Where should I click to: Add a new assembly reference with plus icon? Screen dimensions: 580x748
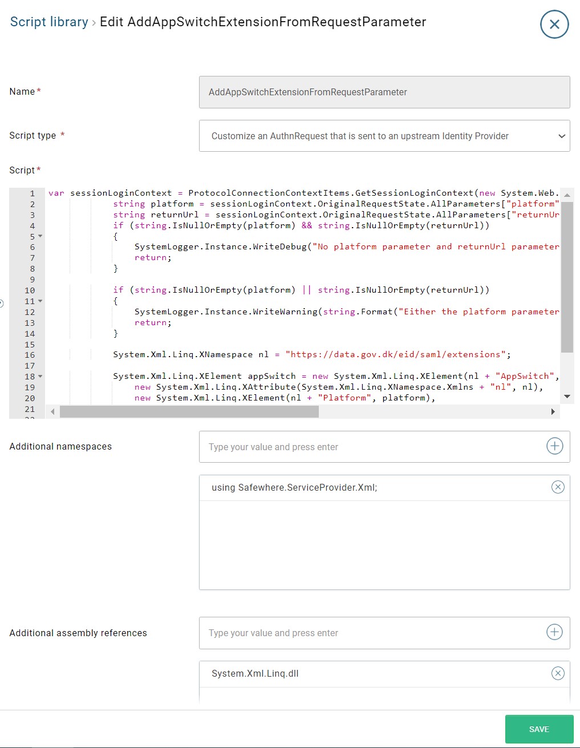[x=554, y=632]
